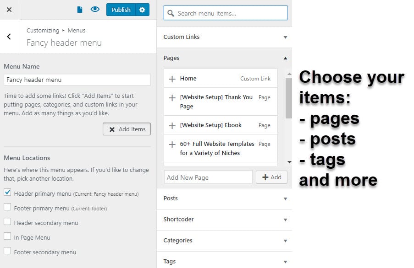Open the live preview eye icon
414x268 pixels.
[x=95, y=9]
